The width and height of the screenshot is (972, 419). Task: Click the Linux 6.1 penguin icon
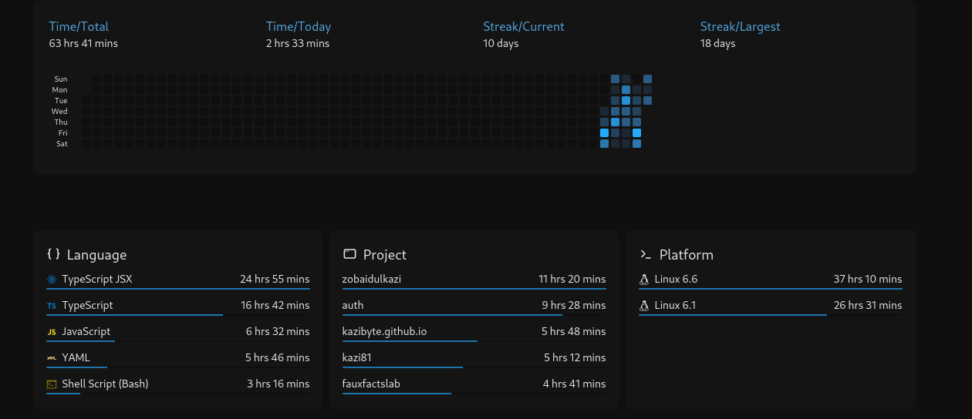(644, 306)
